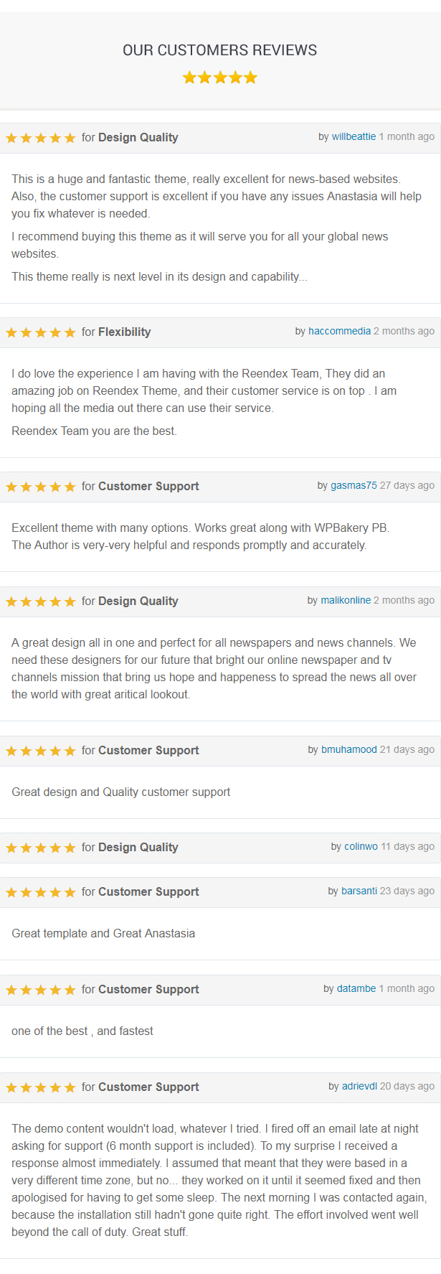Image resolution: width=441 pixels, height=1274 pixels.
Task: Click the stars beside the Flexibility label
Action: (x=41, y=332)
